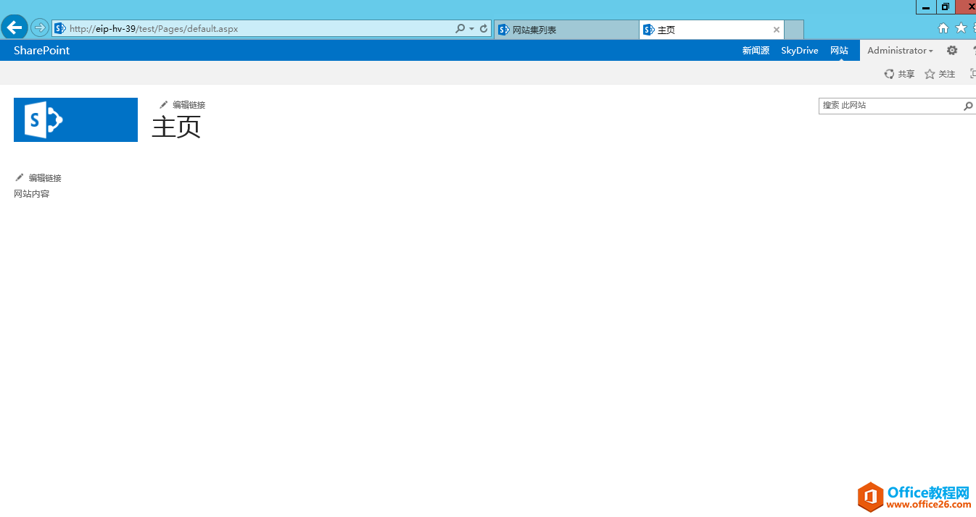Click the address bar search magnifier icon
The height and width of the screenshot is (517, 976).
tap(460, 29)
